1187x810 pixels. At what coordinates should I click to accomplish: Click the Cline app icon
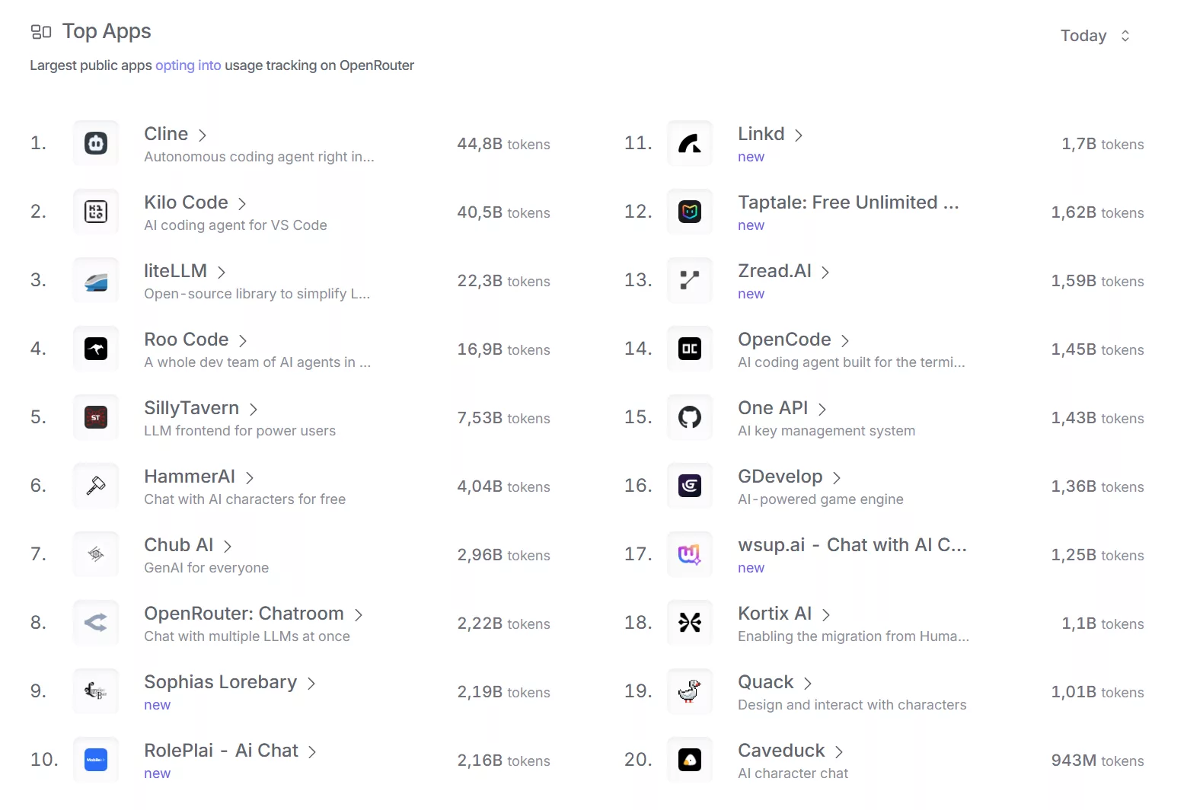click(96, 143)
